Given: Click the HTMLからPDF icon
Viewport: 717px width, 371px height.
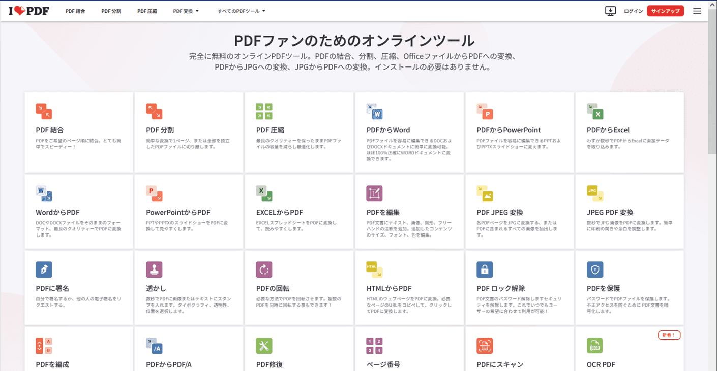Looking at the screenshot, I should click(374, 269).
